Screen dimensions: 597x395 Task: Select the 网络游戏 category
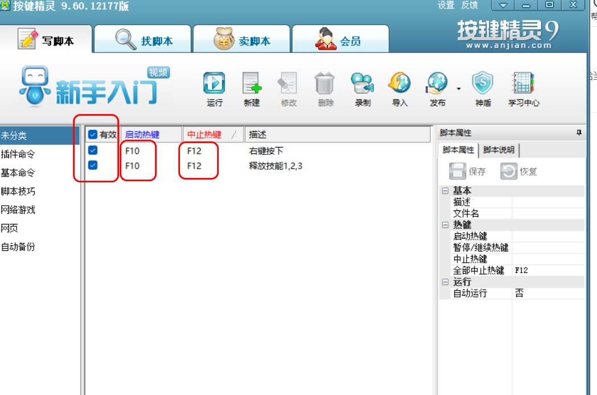(x=40, y=210)
